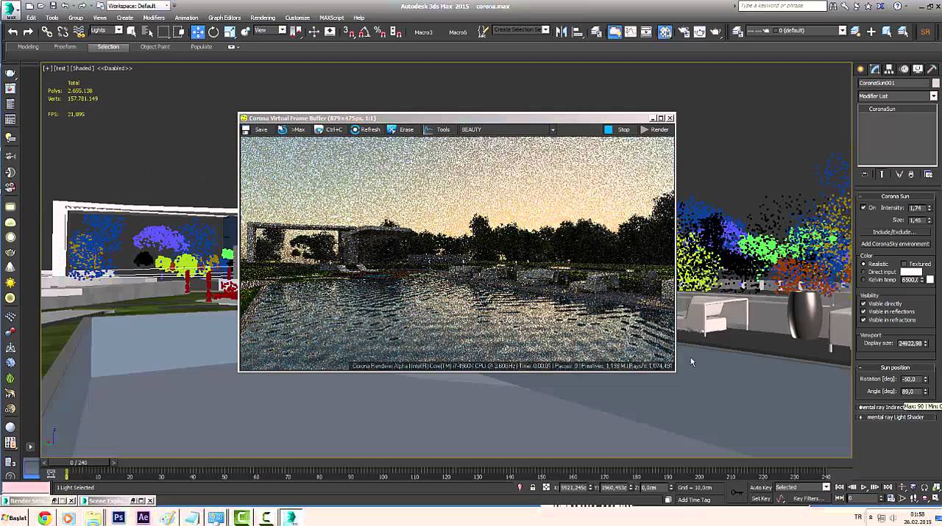Open the Modifiers menu

pos(154,18)
